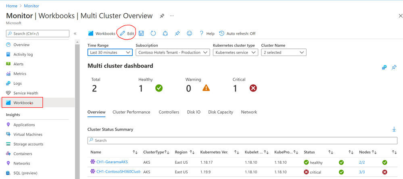Collapse the sidebar using the double chevron
This screenshot has height=179, width=403.
pos(75,33)
